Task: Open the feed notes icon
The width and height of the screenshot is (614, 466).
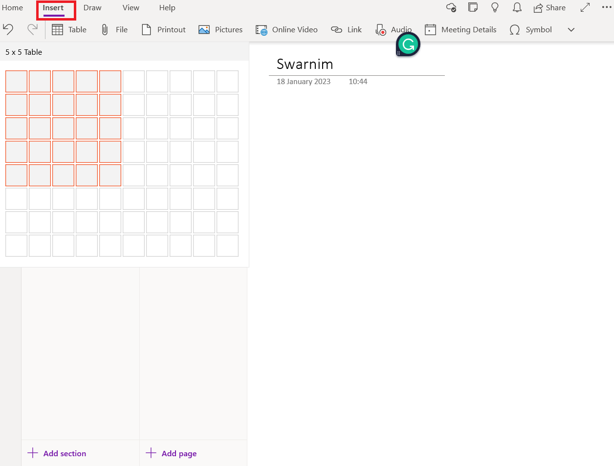Action: coord(473,7)
